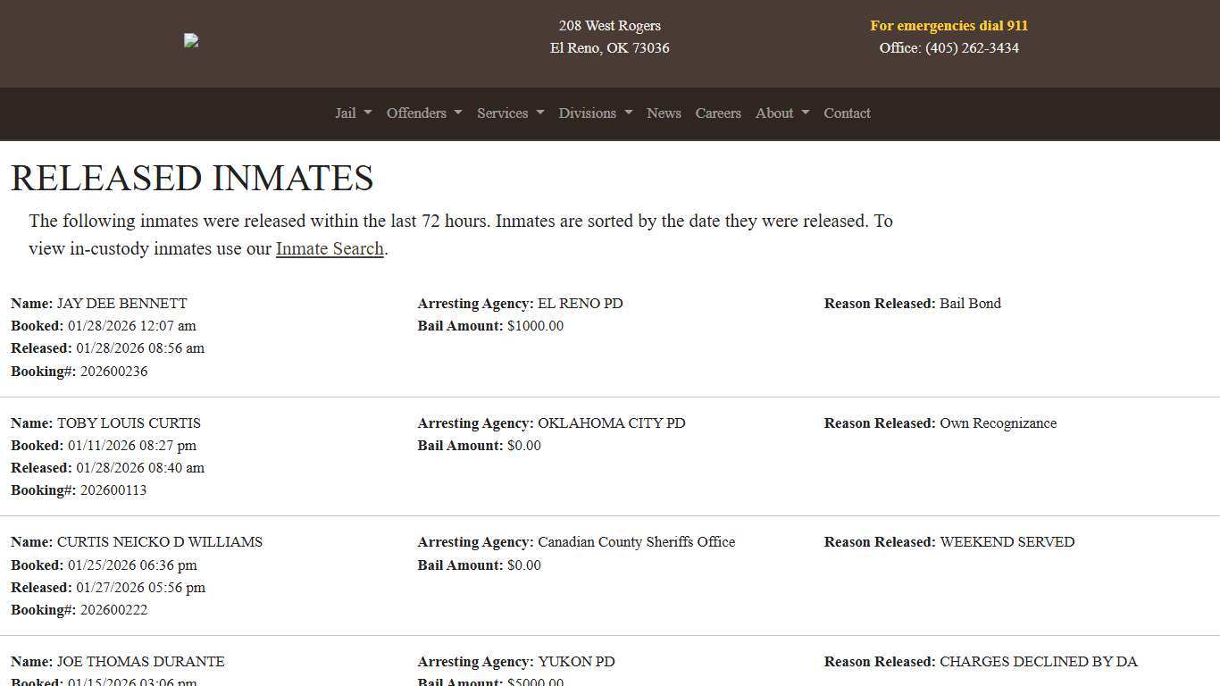Click the emergencies dial 911 notice
The image size is (1220, 686).
coord(948,26)
